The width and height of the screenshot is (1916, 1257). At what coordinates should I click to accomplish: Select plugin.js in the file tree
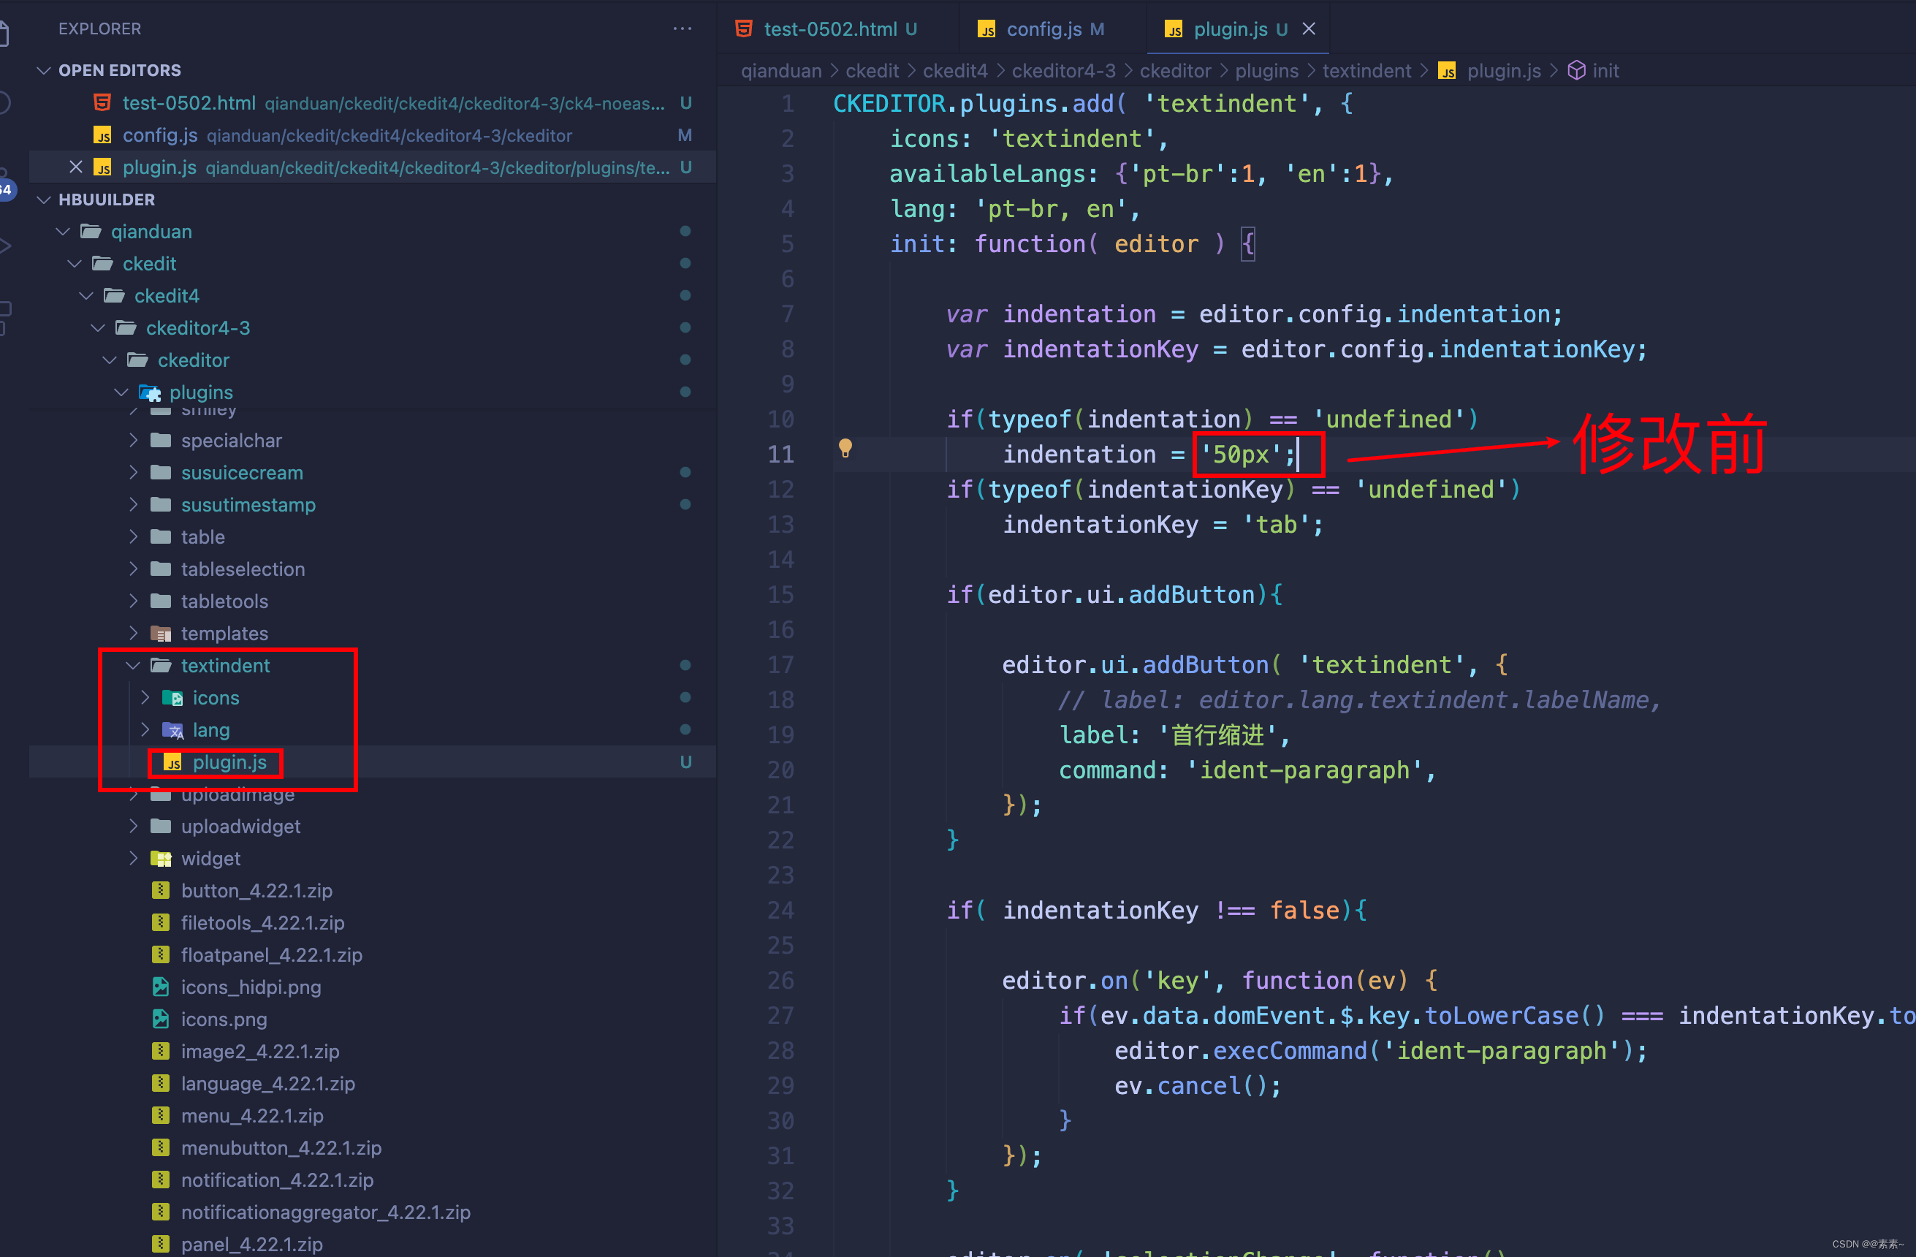click(x=229, y=762)
